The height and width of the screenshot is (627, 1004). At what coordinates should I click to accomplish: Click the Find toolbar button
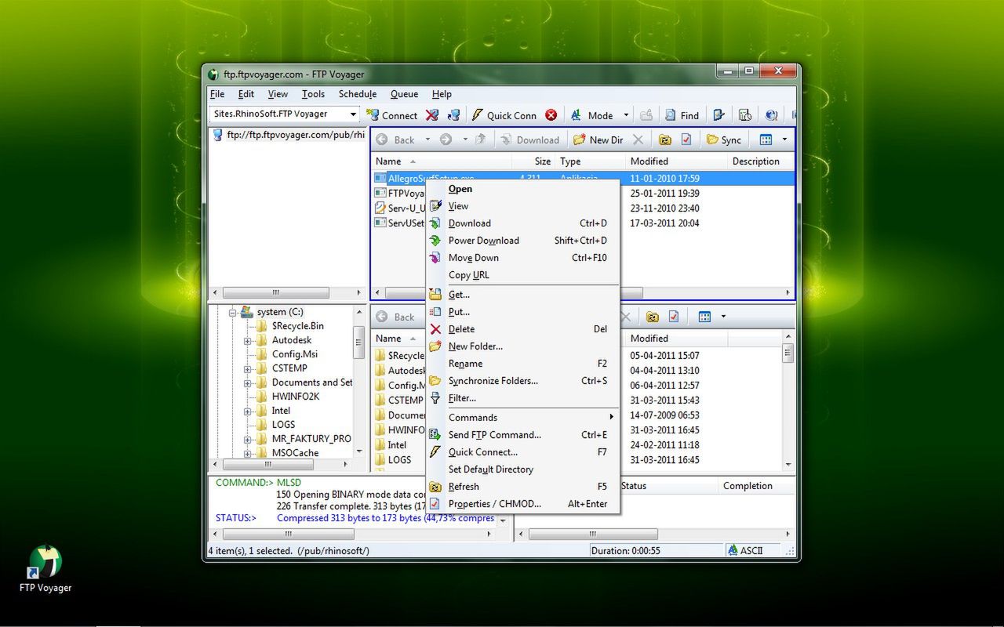(x=682, y=115)
